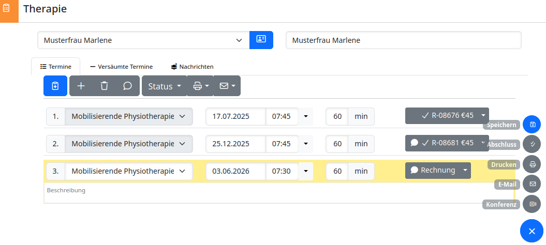Click invoice button R-08676 €45
This screenshot has height=245, width=546.
click(x=441, y=115)
